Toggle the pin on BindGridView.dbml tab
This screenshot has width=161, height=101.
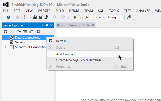[x=88, y=25]
